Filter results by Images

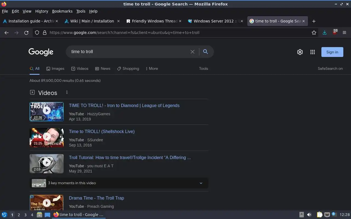[x=55, y=69]
